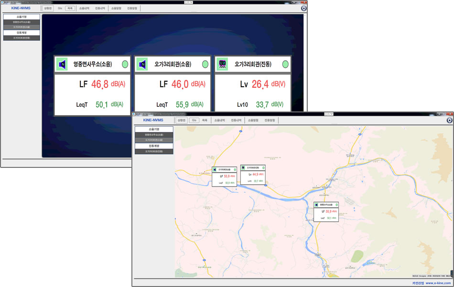This screenshot has height=287, width=454.
Task: Click speaker icon on map's 영중면사무소 marker
Action: (316, 205)
